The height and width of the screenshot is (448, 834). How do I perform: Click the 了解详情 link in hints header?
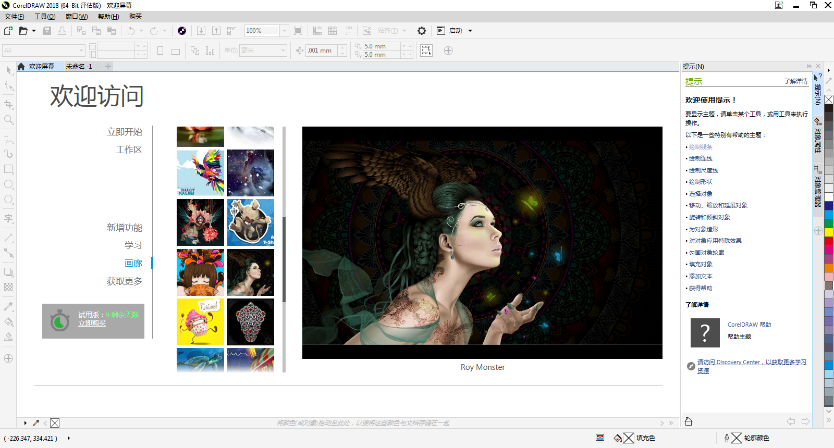point(796,81)
